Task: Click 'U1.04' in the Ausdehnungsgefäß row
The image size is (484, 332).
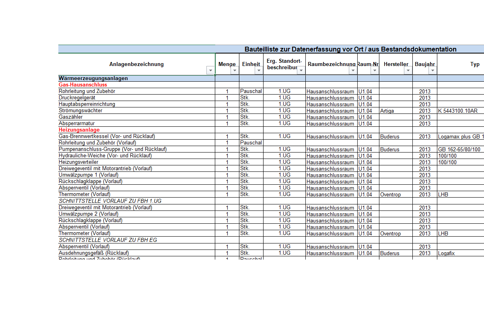Action: [368, 253]
